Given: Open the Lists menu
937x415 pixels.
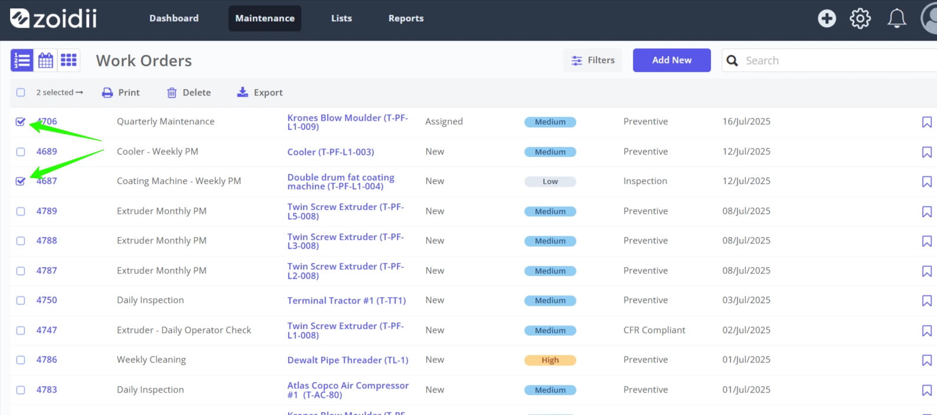Looking at the screenshot, I should [341, 18].
